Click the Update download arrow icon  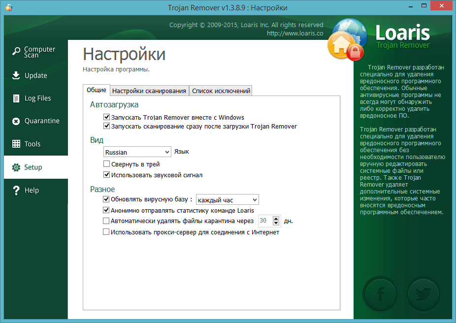16,75
